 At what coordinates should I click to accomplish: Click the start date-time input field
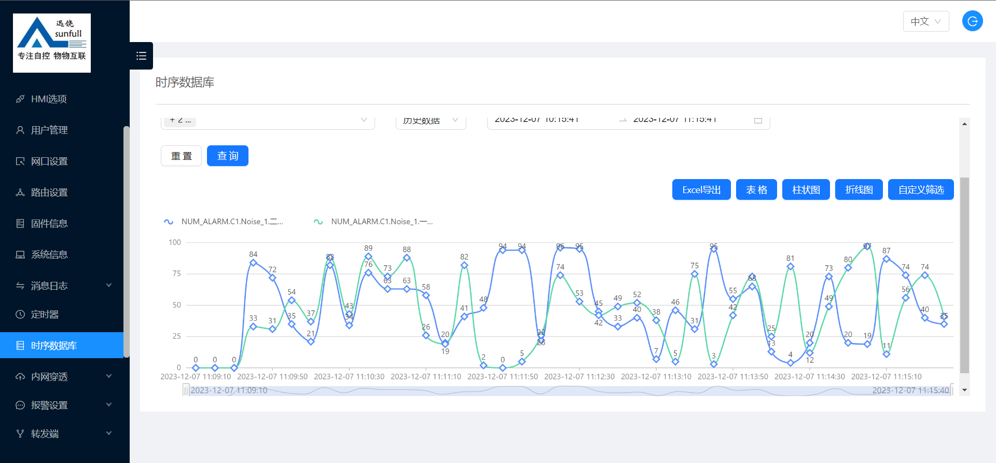pos(537,120)
